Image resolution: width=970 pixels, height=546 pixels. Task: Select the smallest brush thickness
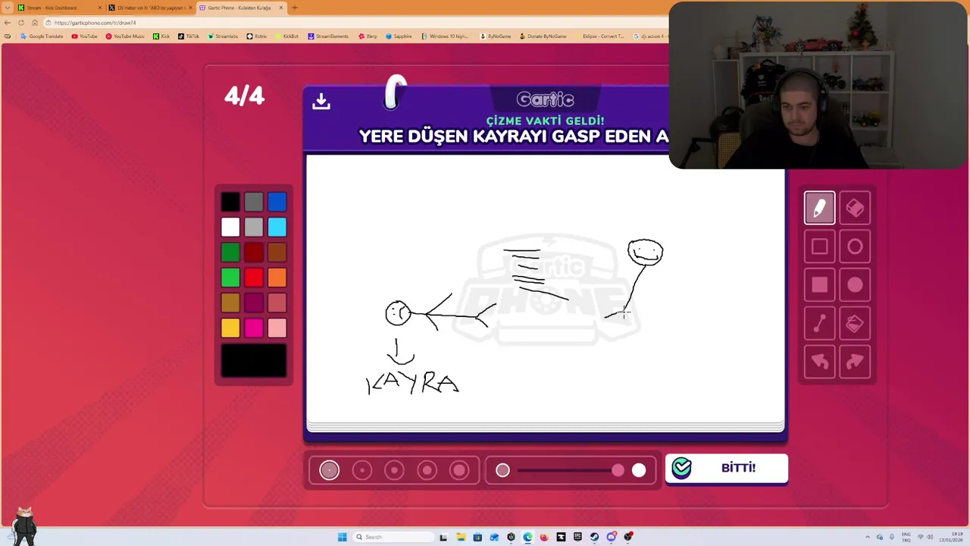(x=329, y=470)
